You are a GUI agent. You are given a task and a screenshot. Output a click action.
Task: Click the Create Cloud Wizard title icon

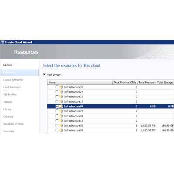3,42
